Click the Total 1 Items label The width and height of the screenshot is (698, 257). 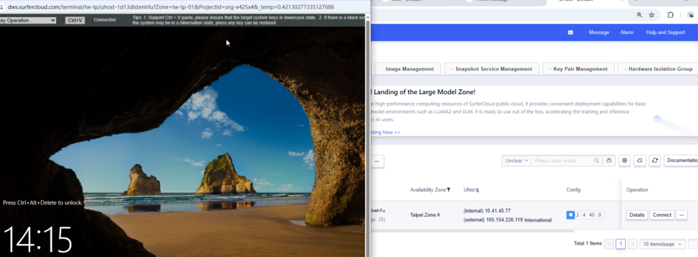tap(588, 243)
